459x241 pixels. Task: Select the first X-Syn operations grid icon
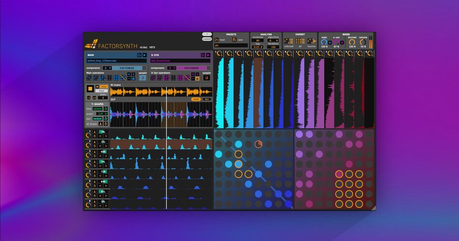(153, 78)
